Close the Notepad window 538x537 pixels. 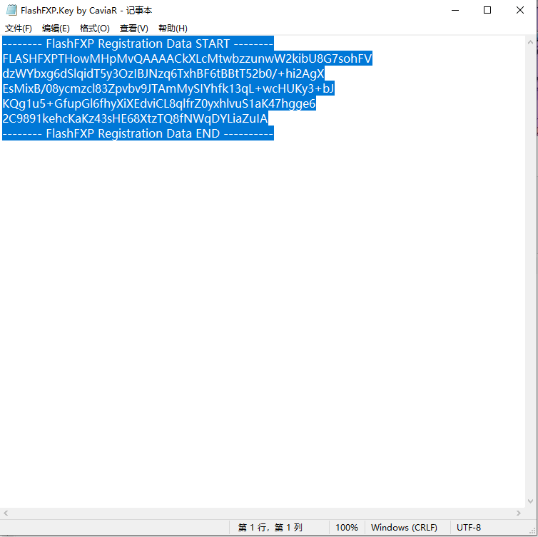point(520,10)
